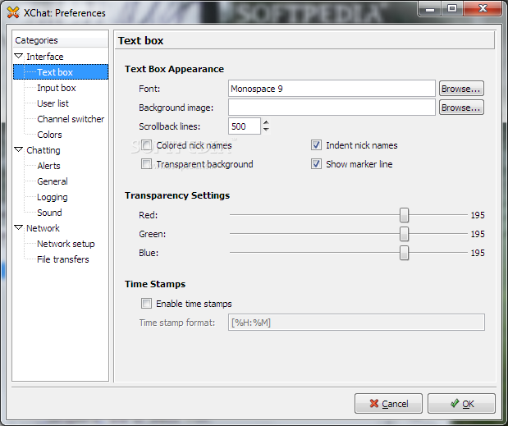Click the XChat logo icon in title bar
Screen dimensions: 508x426
(13, 12)
